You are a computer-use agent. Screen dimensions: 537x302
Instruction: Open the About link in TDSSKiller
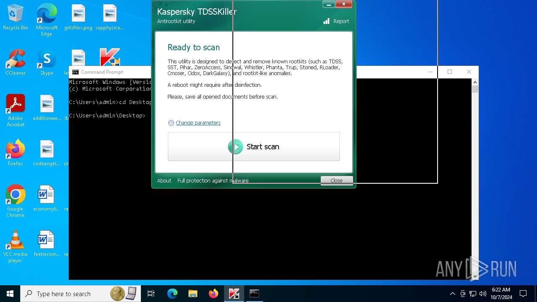coord(164,181)
